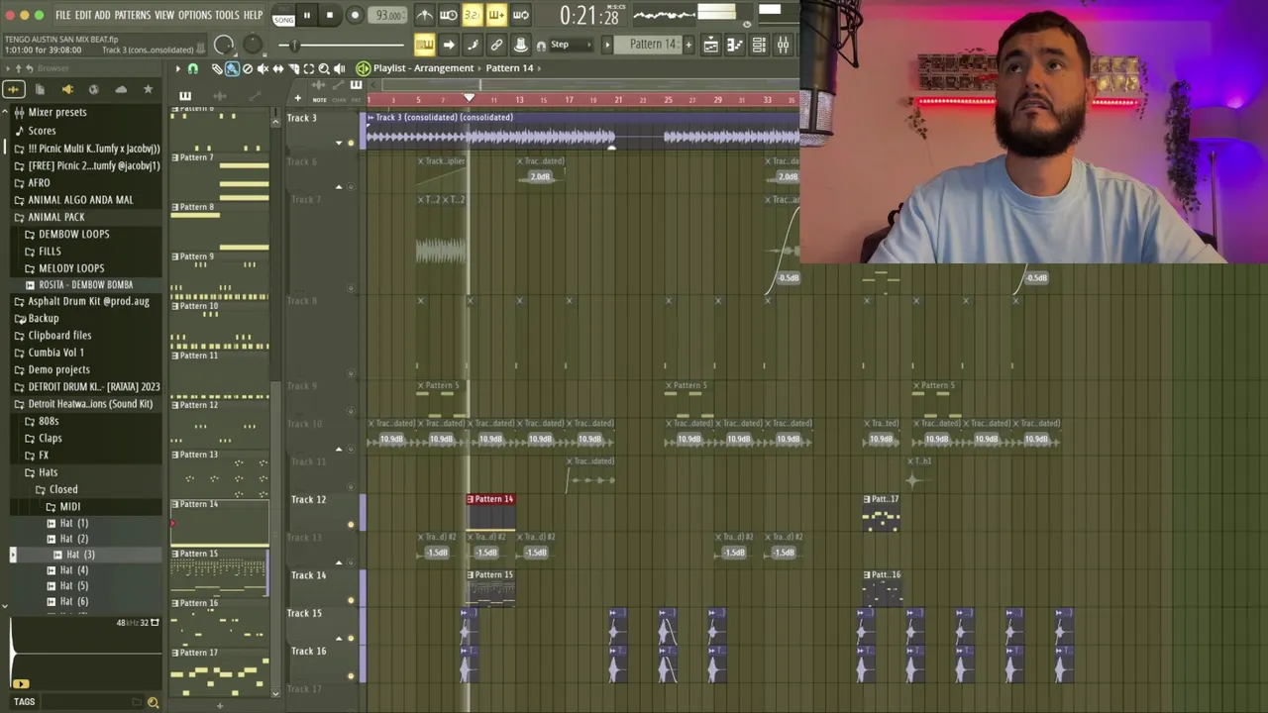
Task: Select zoom tool in playlist toolbar
Action: [324, 68]
